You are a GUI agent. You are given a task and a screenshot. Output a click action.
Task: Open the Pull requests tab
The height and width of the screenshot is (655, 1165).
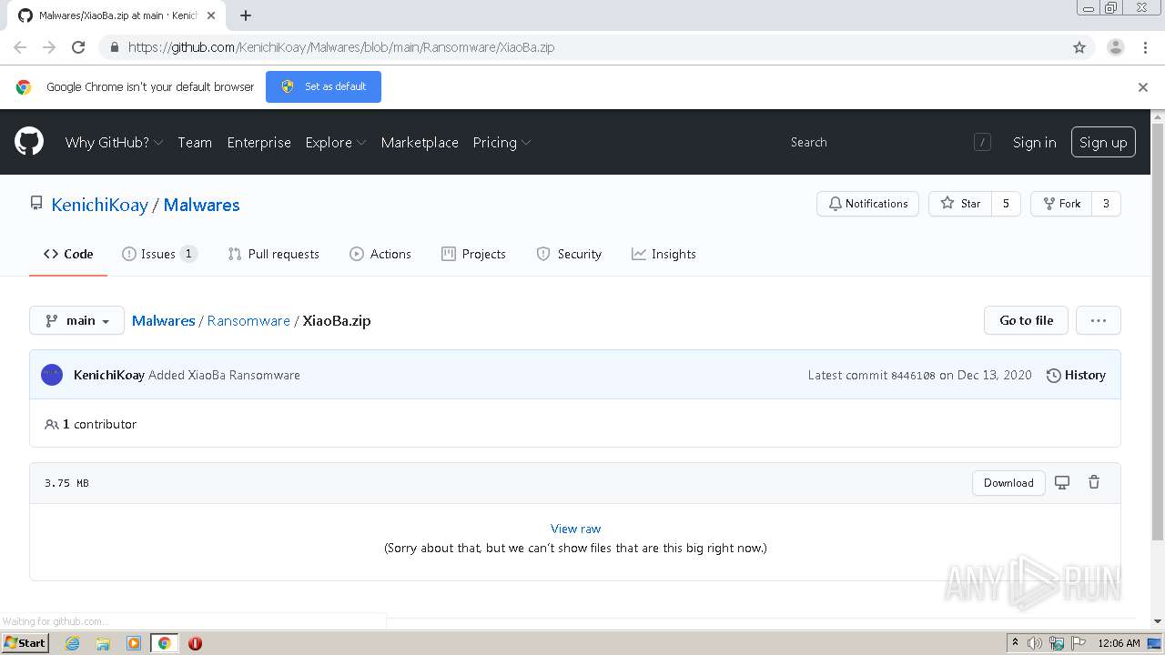tap(273, 254)
